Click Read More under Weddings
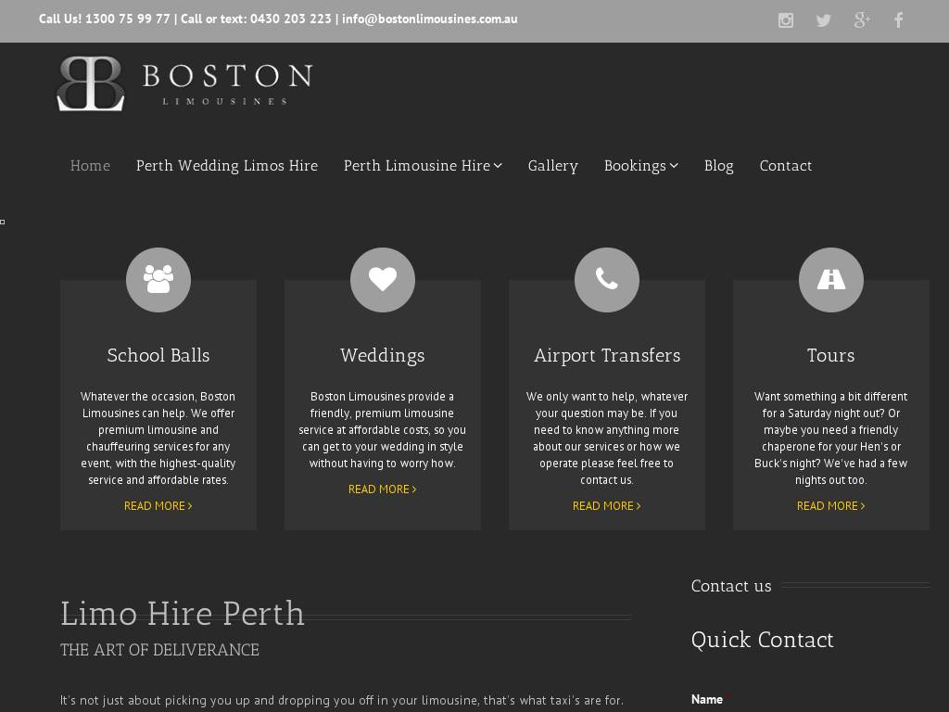Image resolution: width=949 pixels, height=712 pixels. (383, 489)
